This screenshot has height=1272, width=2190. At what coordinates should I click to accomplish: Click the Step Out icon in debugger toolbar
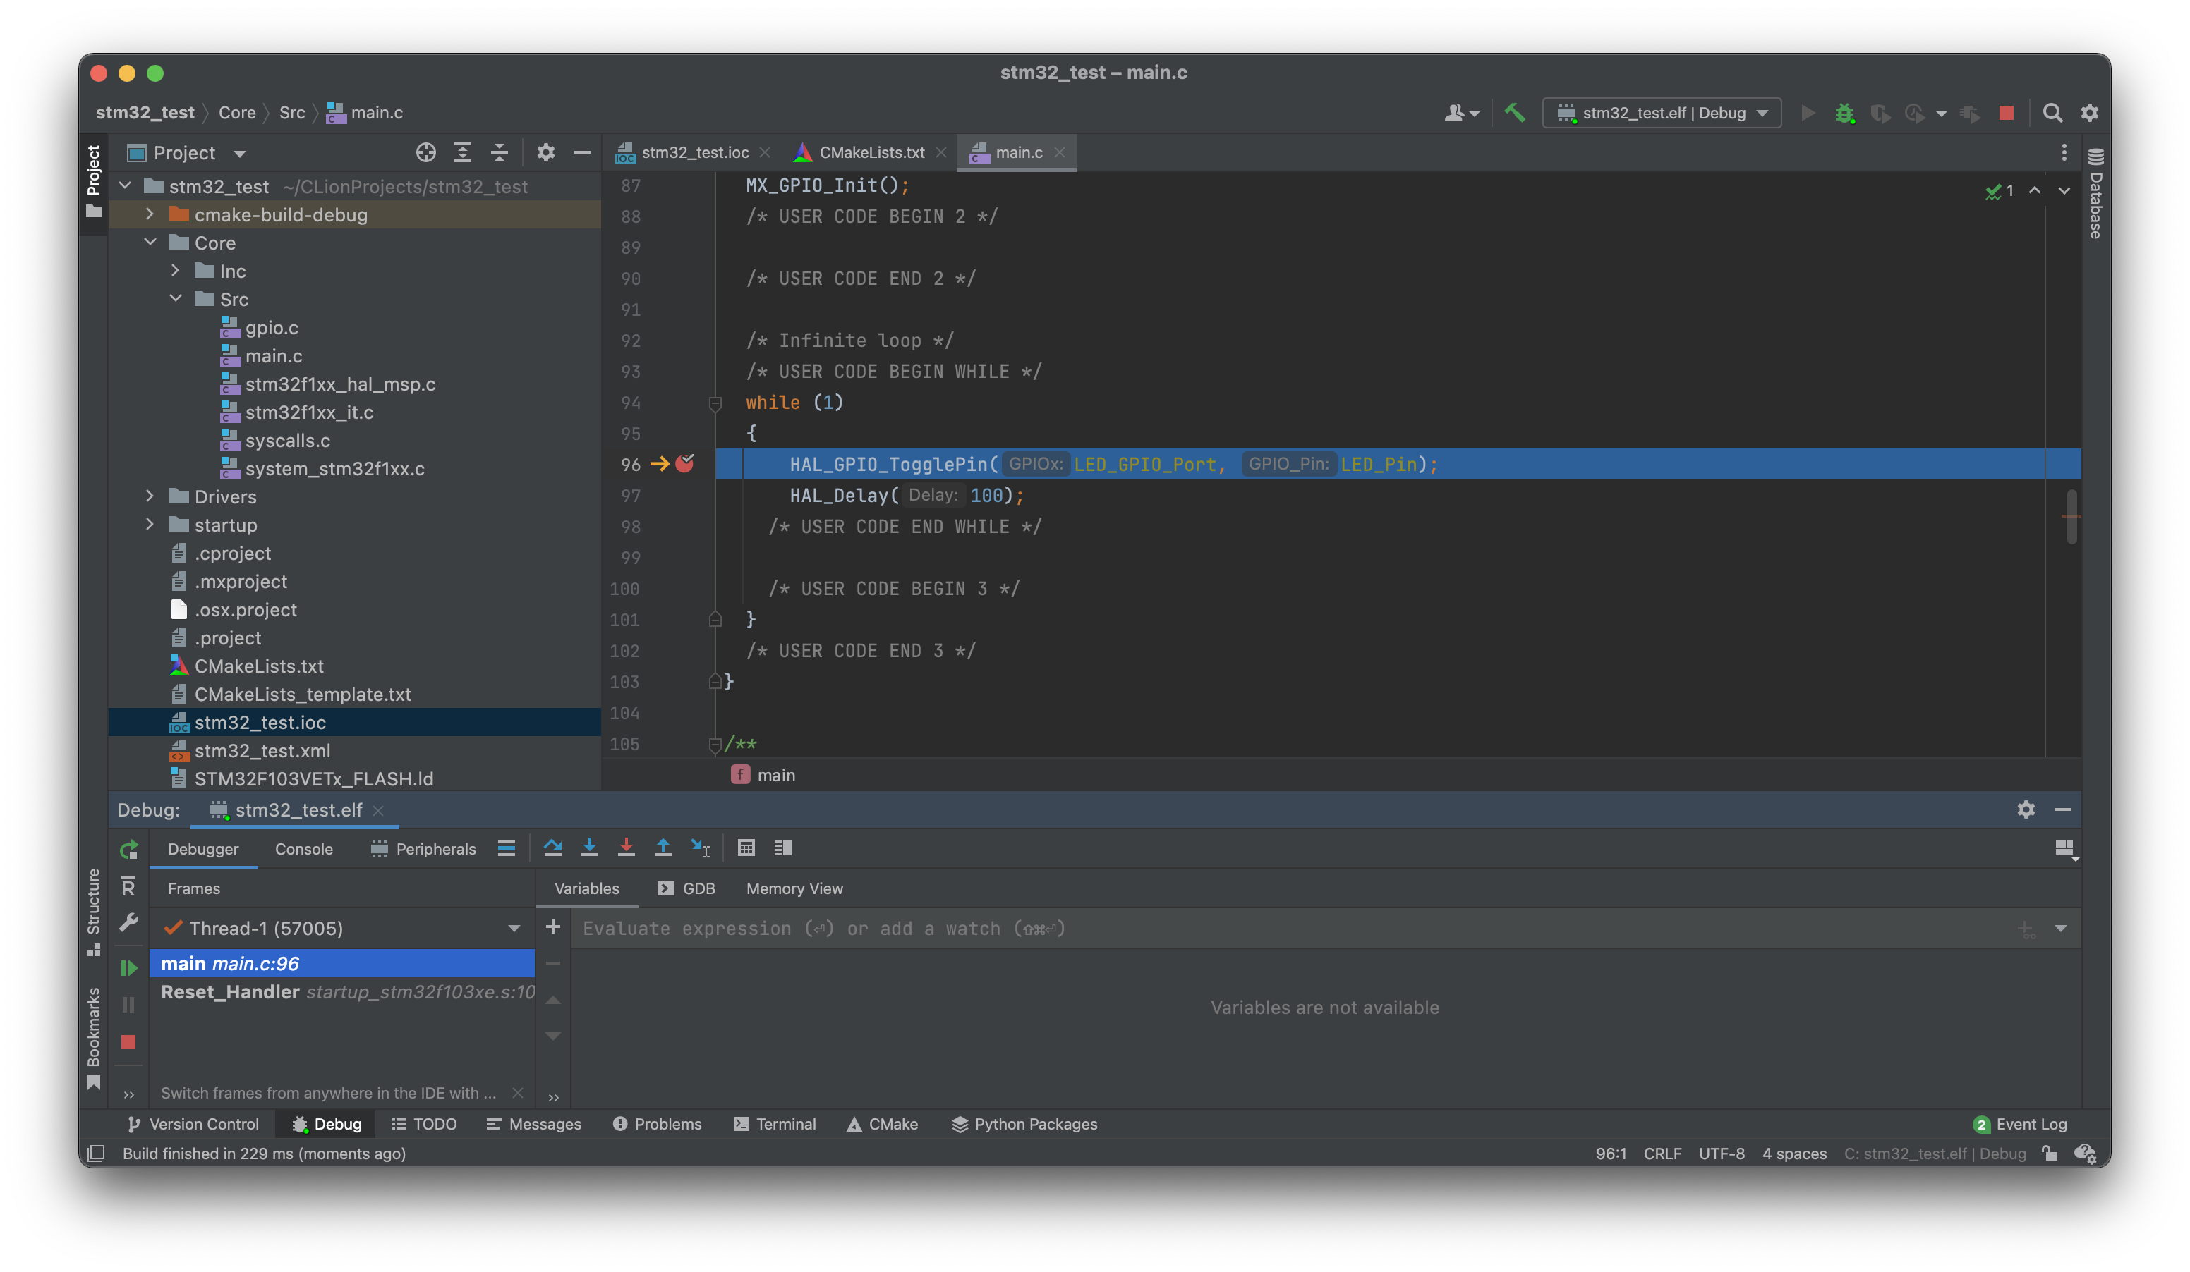[663, 848]
